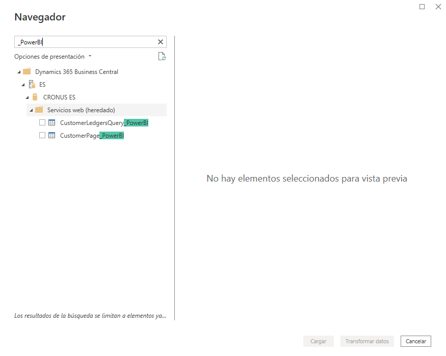Open Opciones de presentación dropdown
Screen dimensions: 446x356
[x=53, y=56]
